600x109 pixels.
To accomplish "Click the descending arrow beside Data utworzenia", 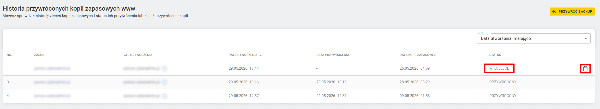I will [261, 55].
